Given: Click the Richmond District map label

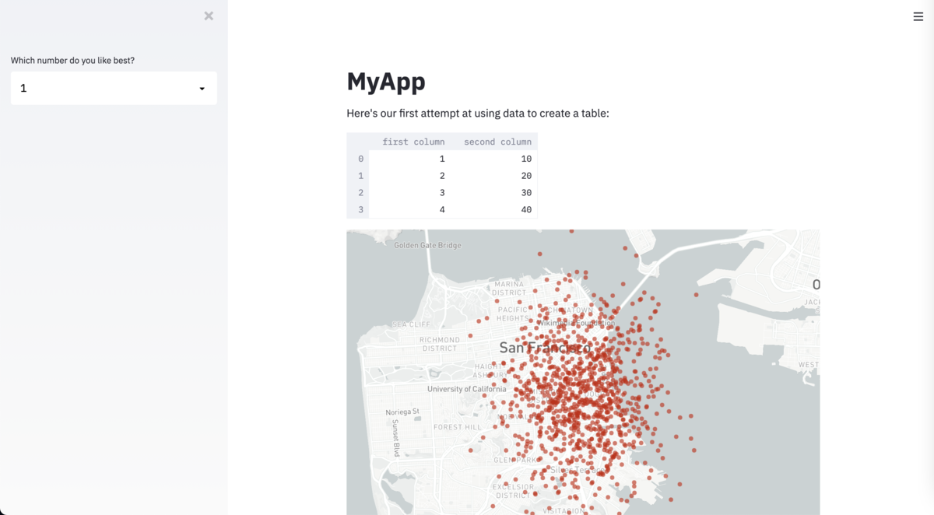Looking at the screenshot, I should [440, 344].
